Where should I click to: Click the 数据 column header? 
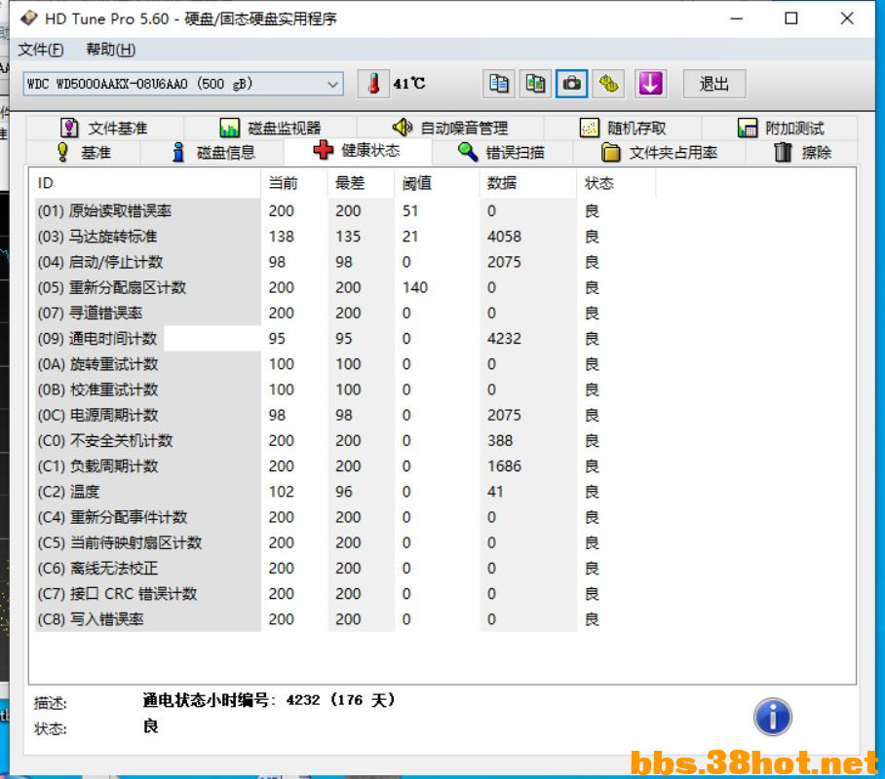527,183
